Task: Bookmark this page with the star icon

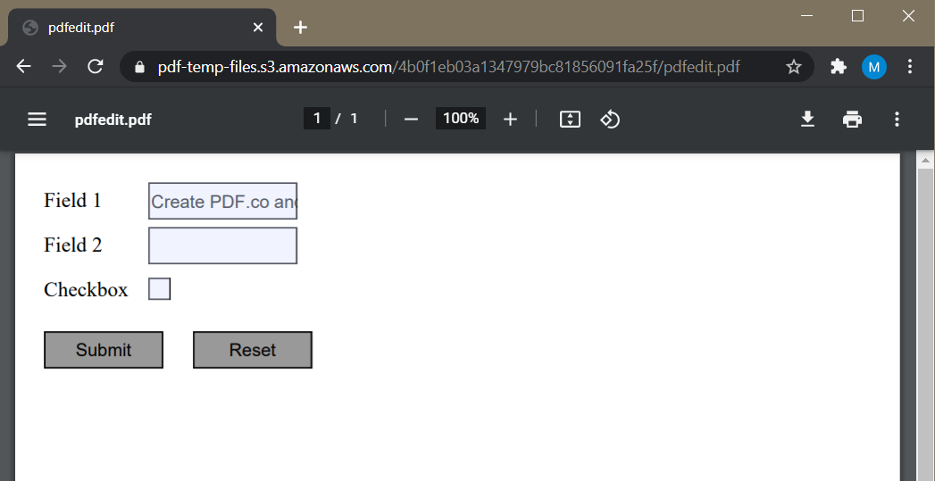Action: tap(794, 67)
